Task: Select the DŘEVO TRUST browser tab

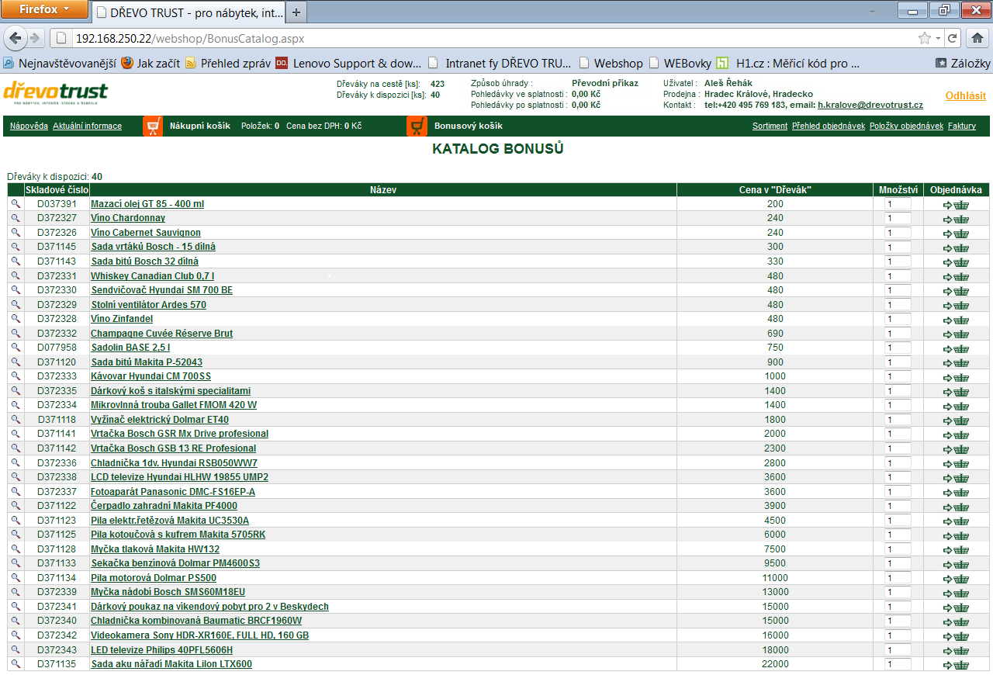Action: pyautogui.click(x=189, y=12)
